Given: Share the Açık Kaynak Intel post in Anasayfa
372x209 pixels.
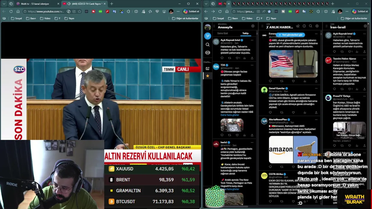Looking at the screenshot, I should 252,58.
